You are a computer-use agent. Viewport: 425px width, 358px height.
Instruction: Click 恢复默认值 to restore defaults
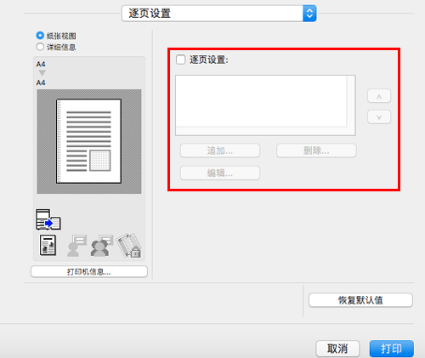coord(360,300)
